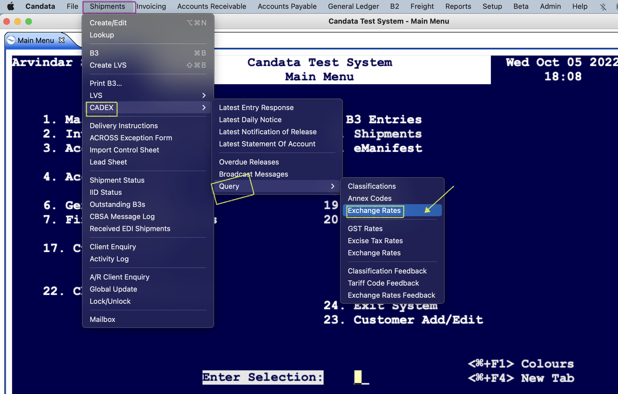Open the Apple menu

click(11, 6)
